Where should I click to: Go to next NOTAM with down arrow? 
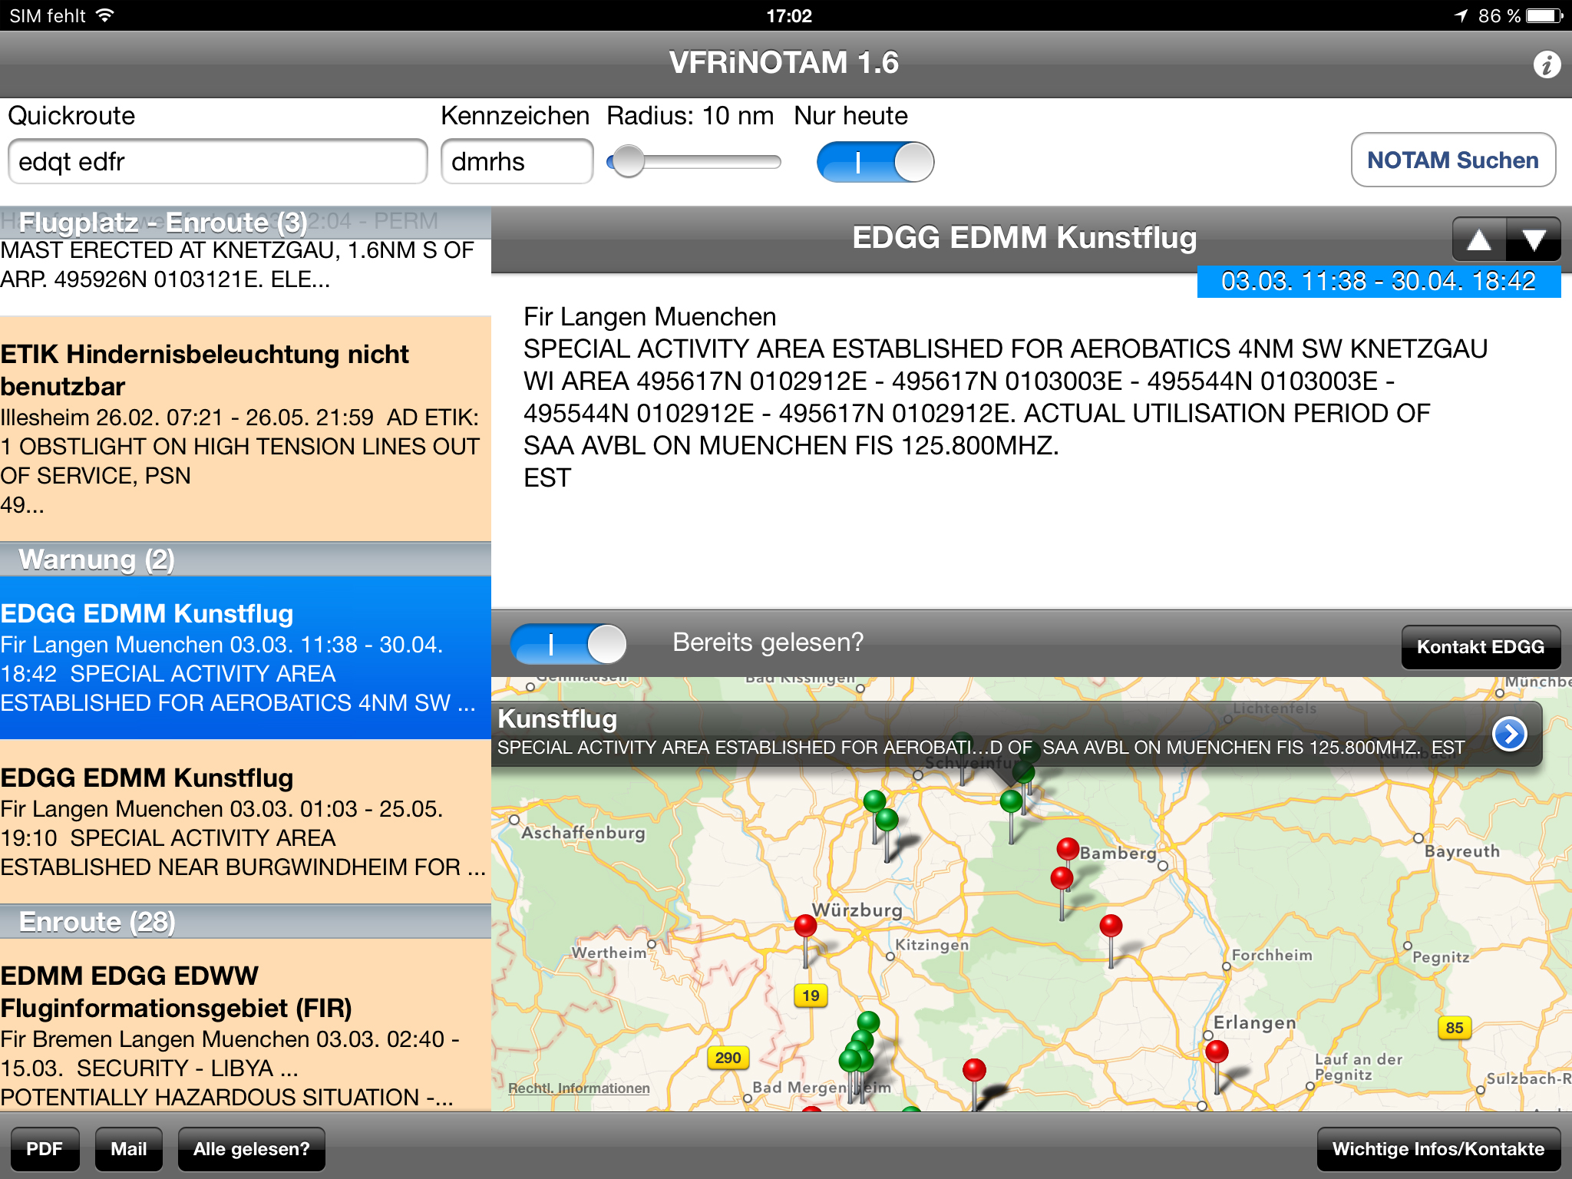click(1534, 240)
